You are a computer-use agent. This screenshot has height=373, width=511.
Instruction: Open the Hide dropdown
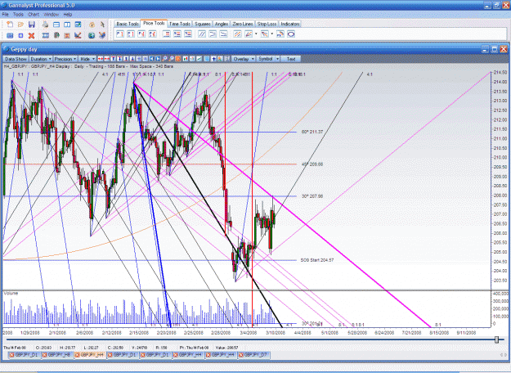click(x=87, y=59)
